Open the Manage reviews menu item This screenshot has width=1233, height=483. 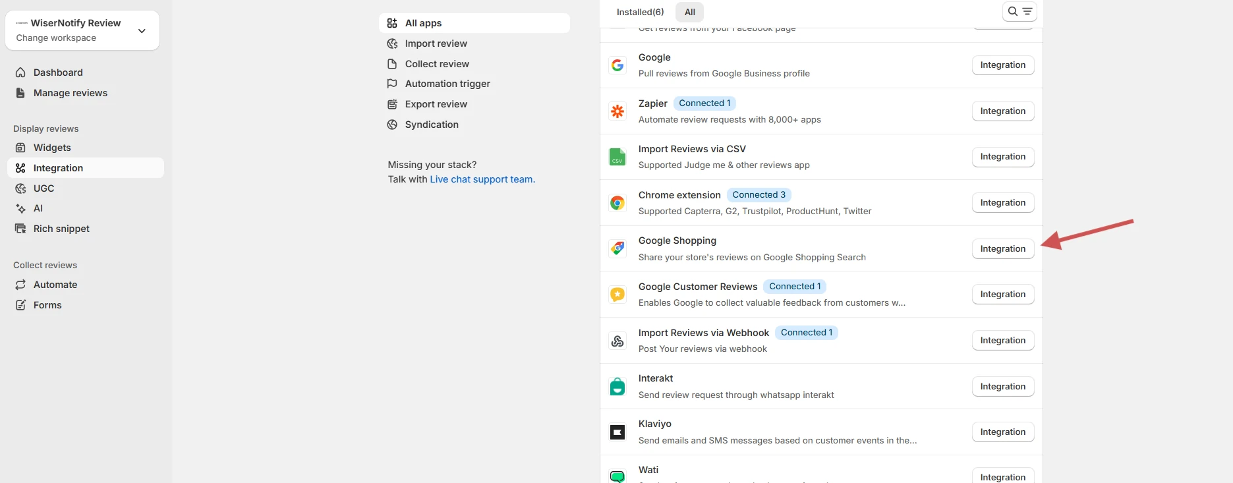tap(86, 93)
